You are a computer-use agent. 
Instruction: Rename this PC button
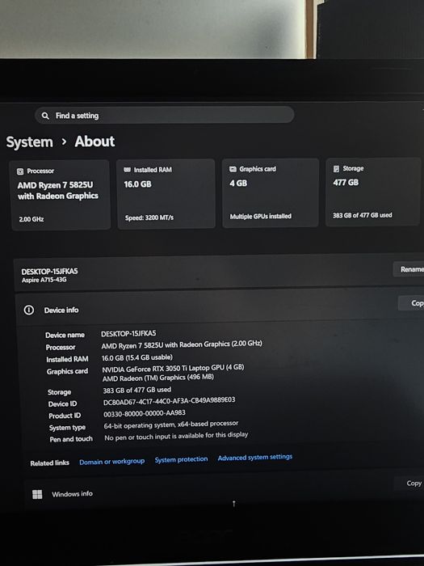409,269
